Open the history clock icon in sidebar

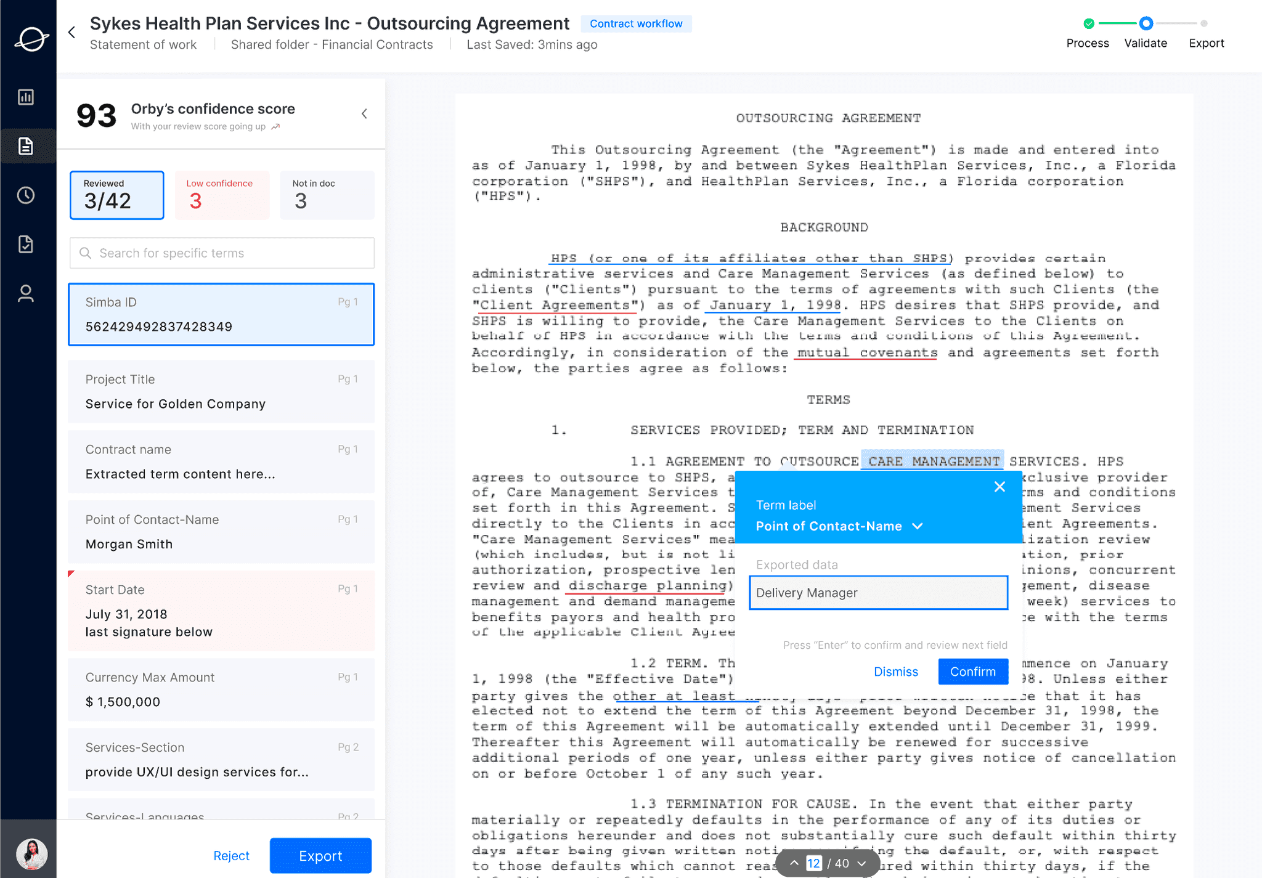pos(26,195)
